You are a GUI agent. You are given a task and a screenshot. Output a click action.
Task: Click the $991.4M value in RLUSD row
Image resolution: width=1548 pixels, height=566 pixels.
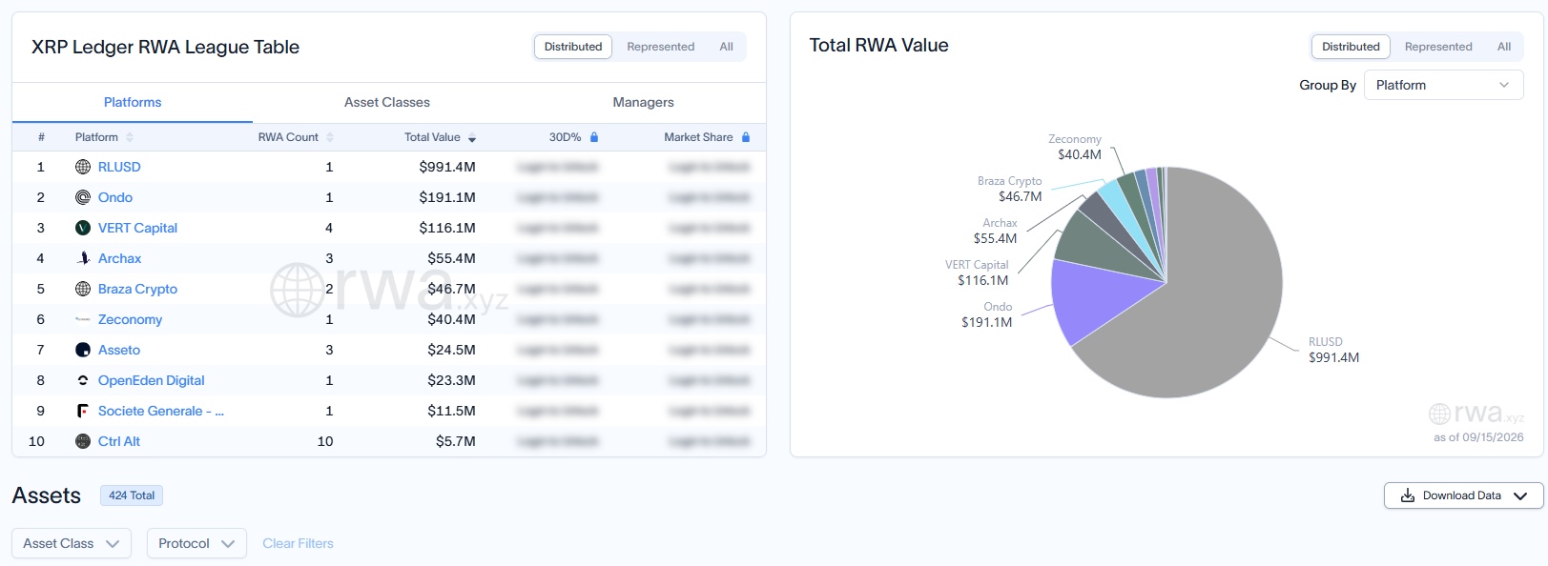[447, 167]
